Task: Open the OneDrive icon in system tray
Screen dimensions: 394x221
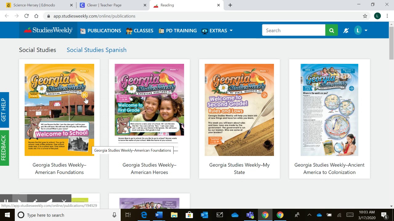Action: point(319,215)
